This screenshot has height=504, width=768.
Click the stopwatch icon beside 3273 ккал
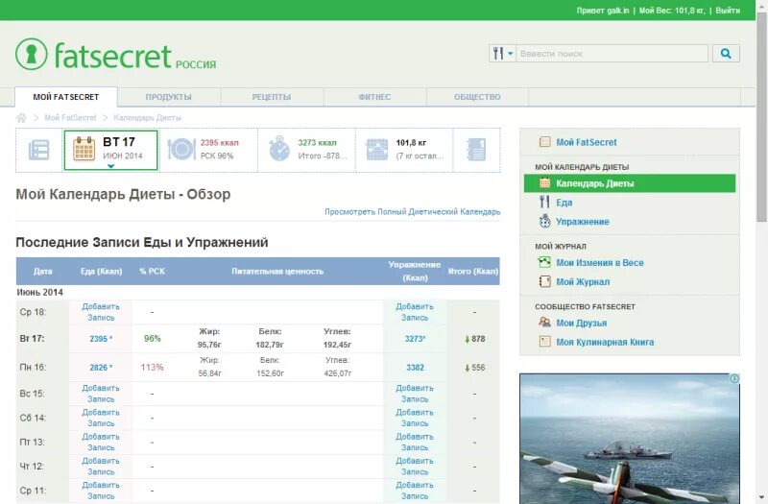point(279,149)
